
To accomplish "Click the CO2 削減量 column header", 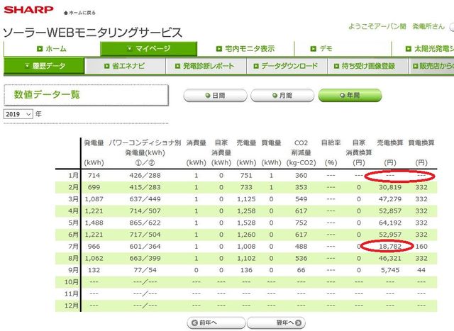I will 301,152.
